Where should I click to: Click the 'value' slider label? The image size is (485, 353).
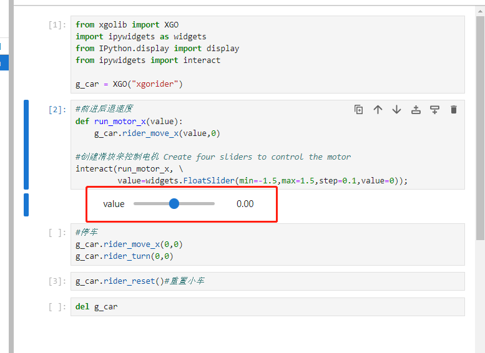114,204
